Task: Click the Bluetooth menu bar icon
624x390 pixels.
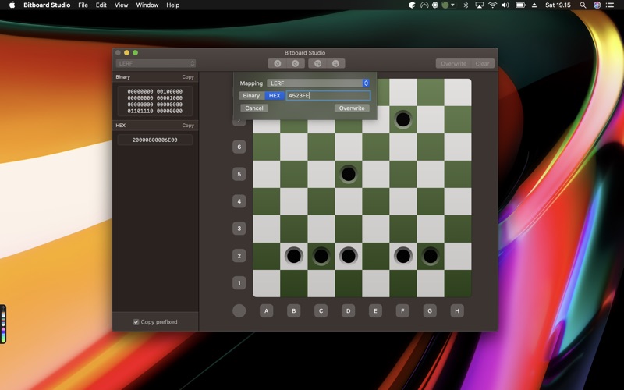Action: point(466,5)
